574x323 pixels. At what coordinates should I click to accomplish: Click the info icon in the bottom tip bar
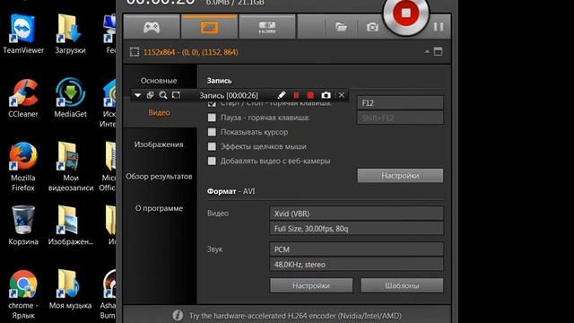tap(178, 315)
